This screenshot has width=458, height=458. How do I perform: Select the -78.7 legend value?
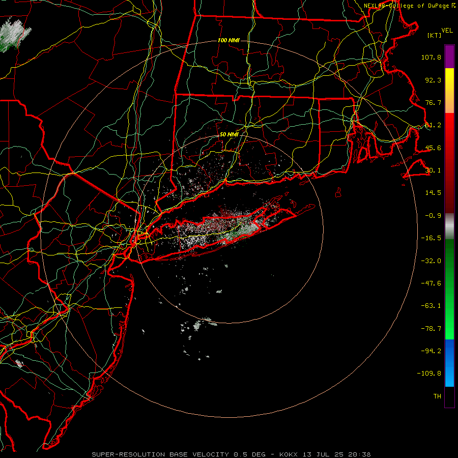[431, 329]
